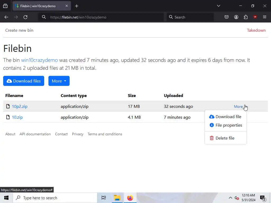Screen dimensions: 271x203
Task: Open the list all tabs chevron
Action: (218, 6)
